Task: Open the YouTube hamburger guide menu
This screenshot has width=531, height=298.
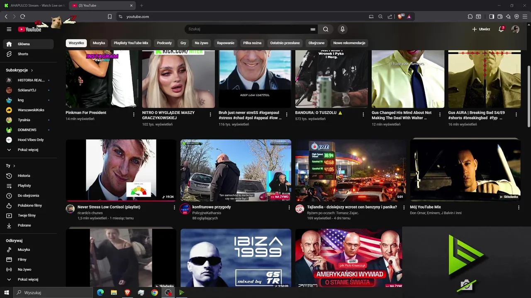Action: 9,29
